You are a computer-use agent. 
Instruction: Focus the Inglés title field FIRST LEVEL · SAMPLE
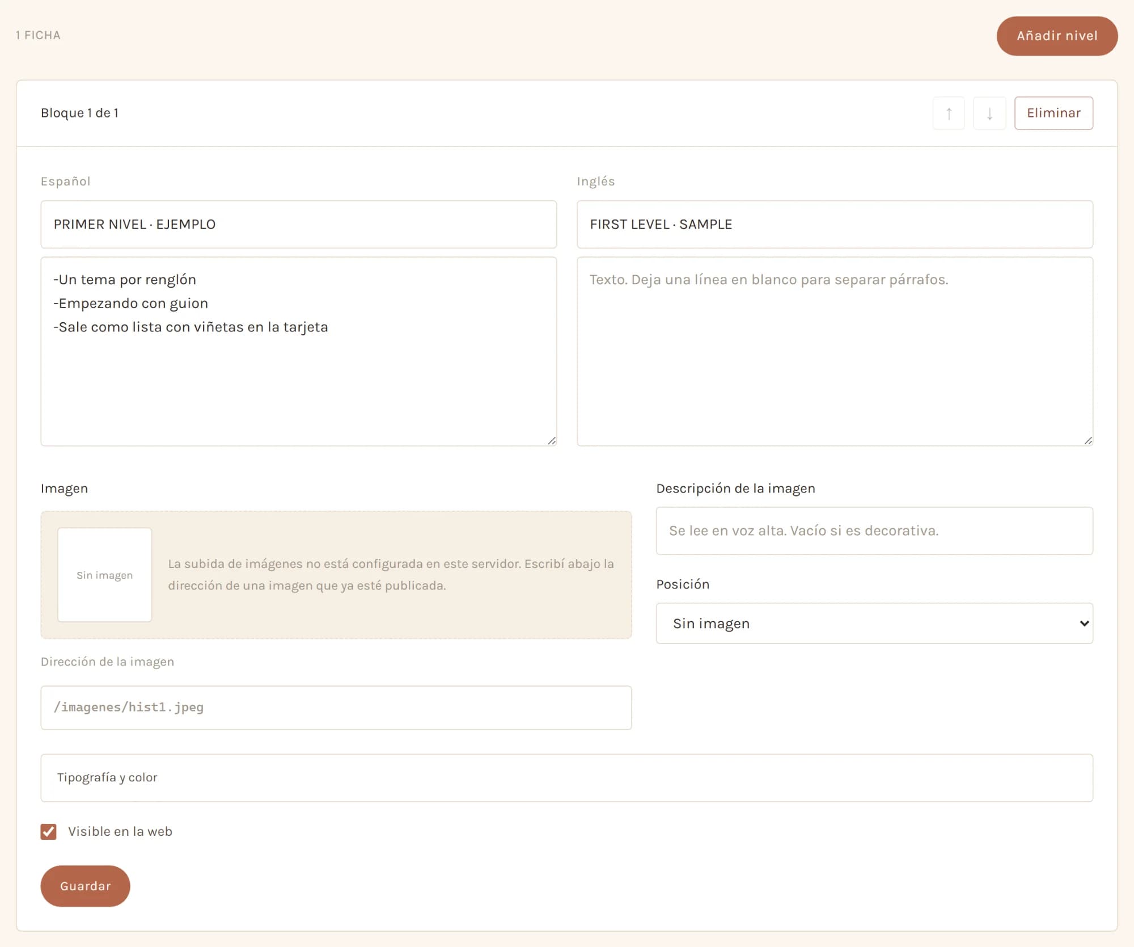(x=835, y=224)
